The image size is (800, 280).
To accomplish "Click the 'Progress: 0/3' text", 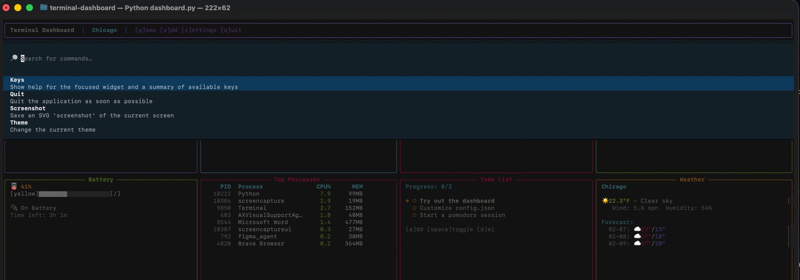I will [x=428, y=187].
